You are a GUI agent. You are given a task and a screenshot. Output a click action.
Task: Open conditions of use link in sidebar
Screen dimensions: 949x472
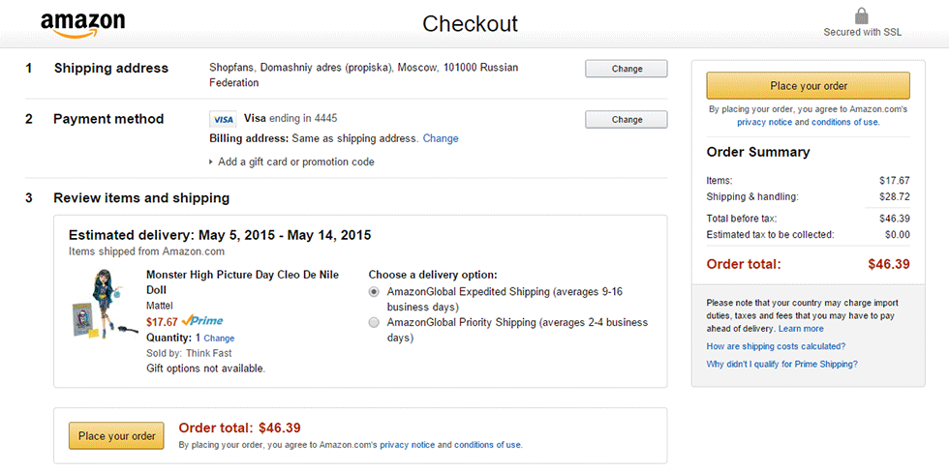click(844, 122)
